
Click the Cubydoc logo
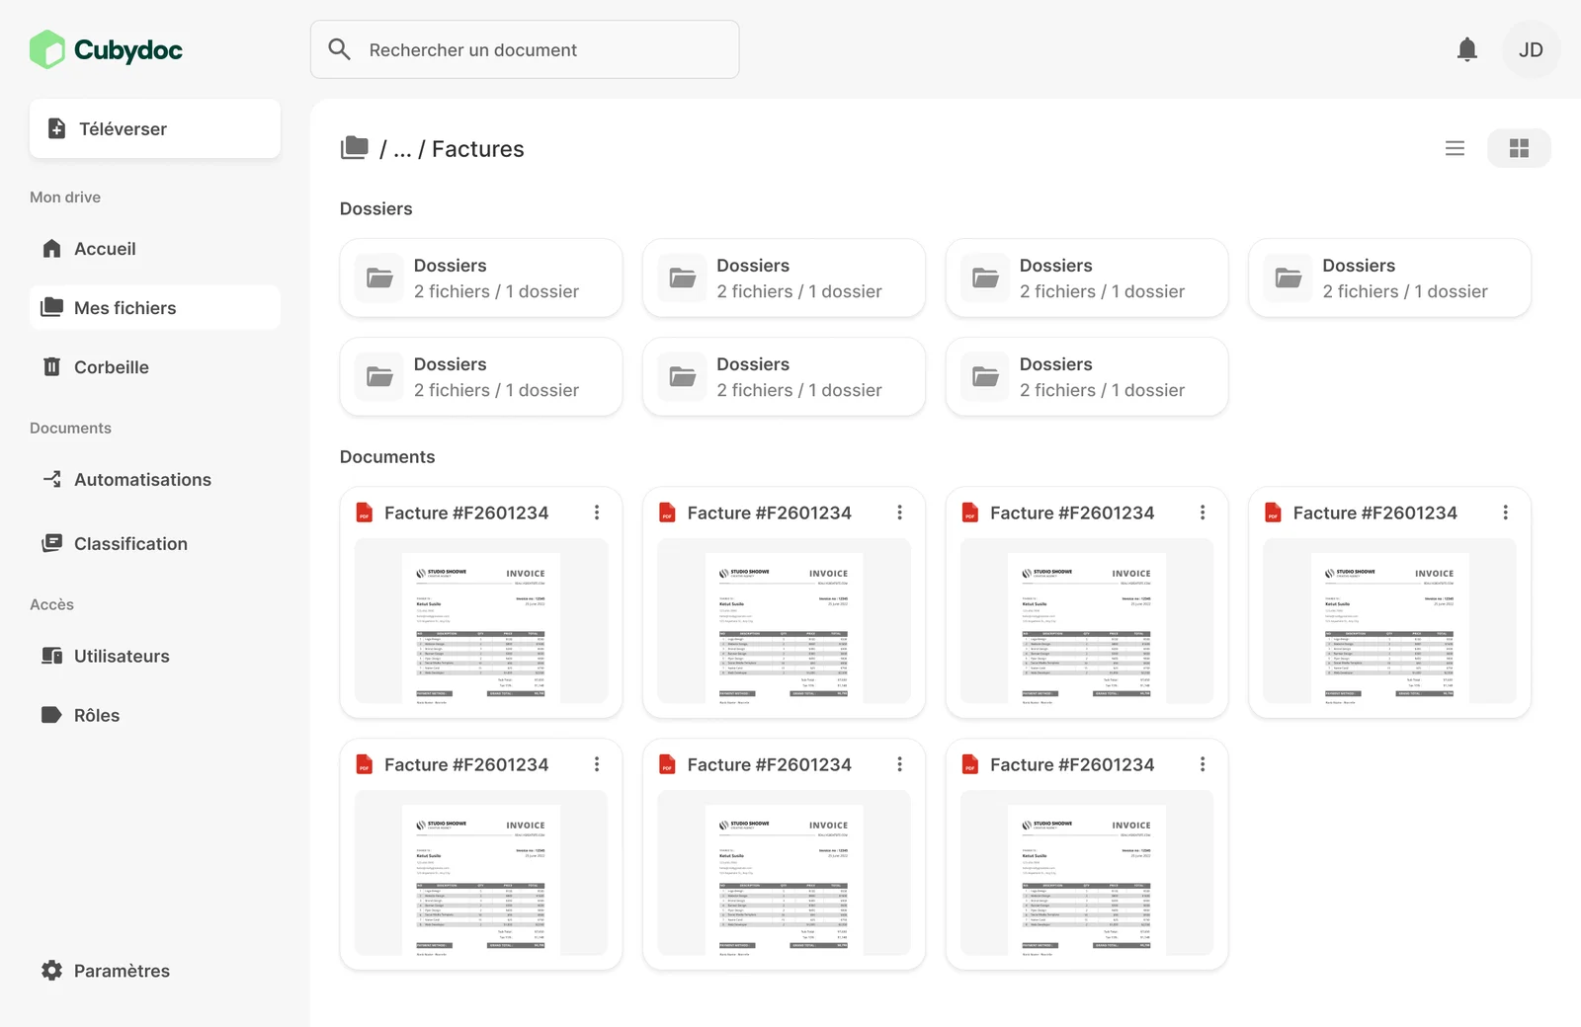pos(106,49)
